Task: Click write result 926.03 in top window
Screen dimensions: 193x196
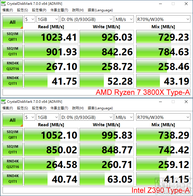Action: point(107,37)
